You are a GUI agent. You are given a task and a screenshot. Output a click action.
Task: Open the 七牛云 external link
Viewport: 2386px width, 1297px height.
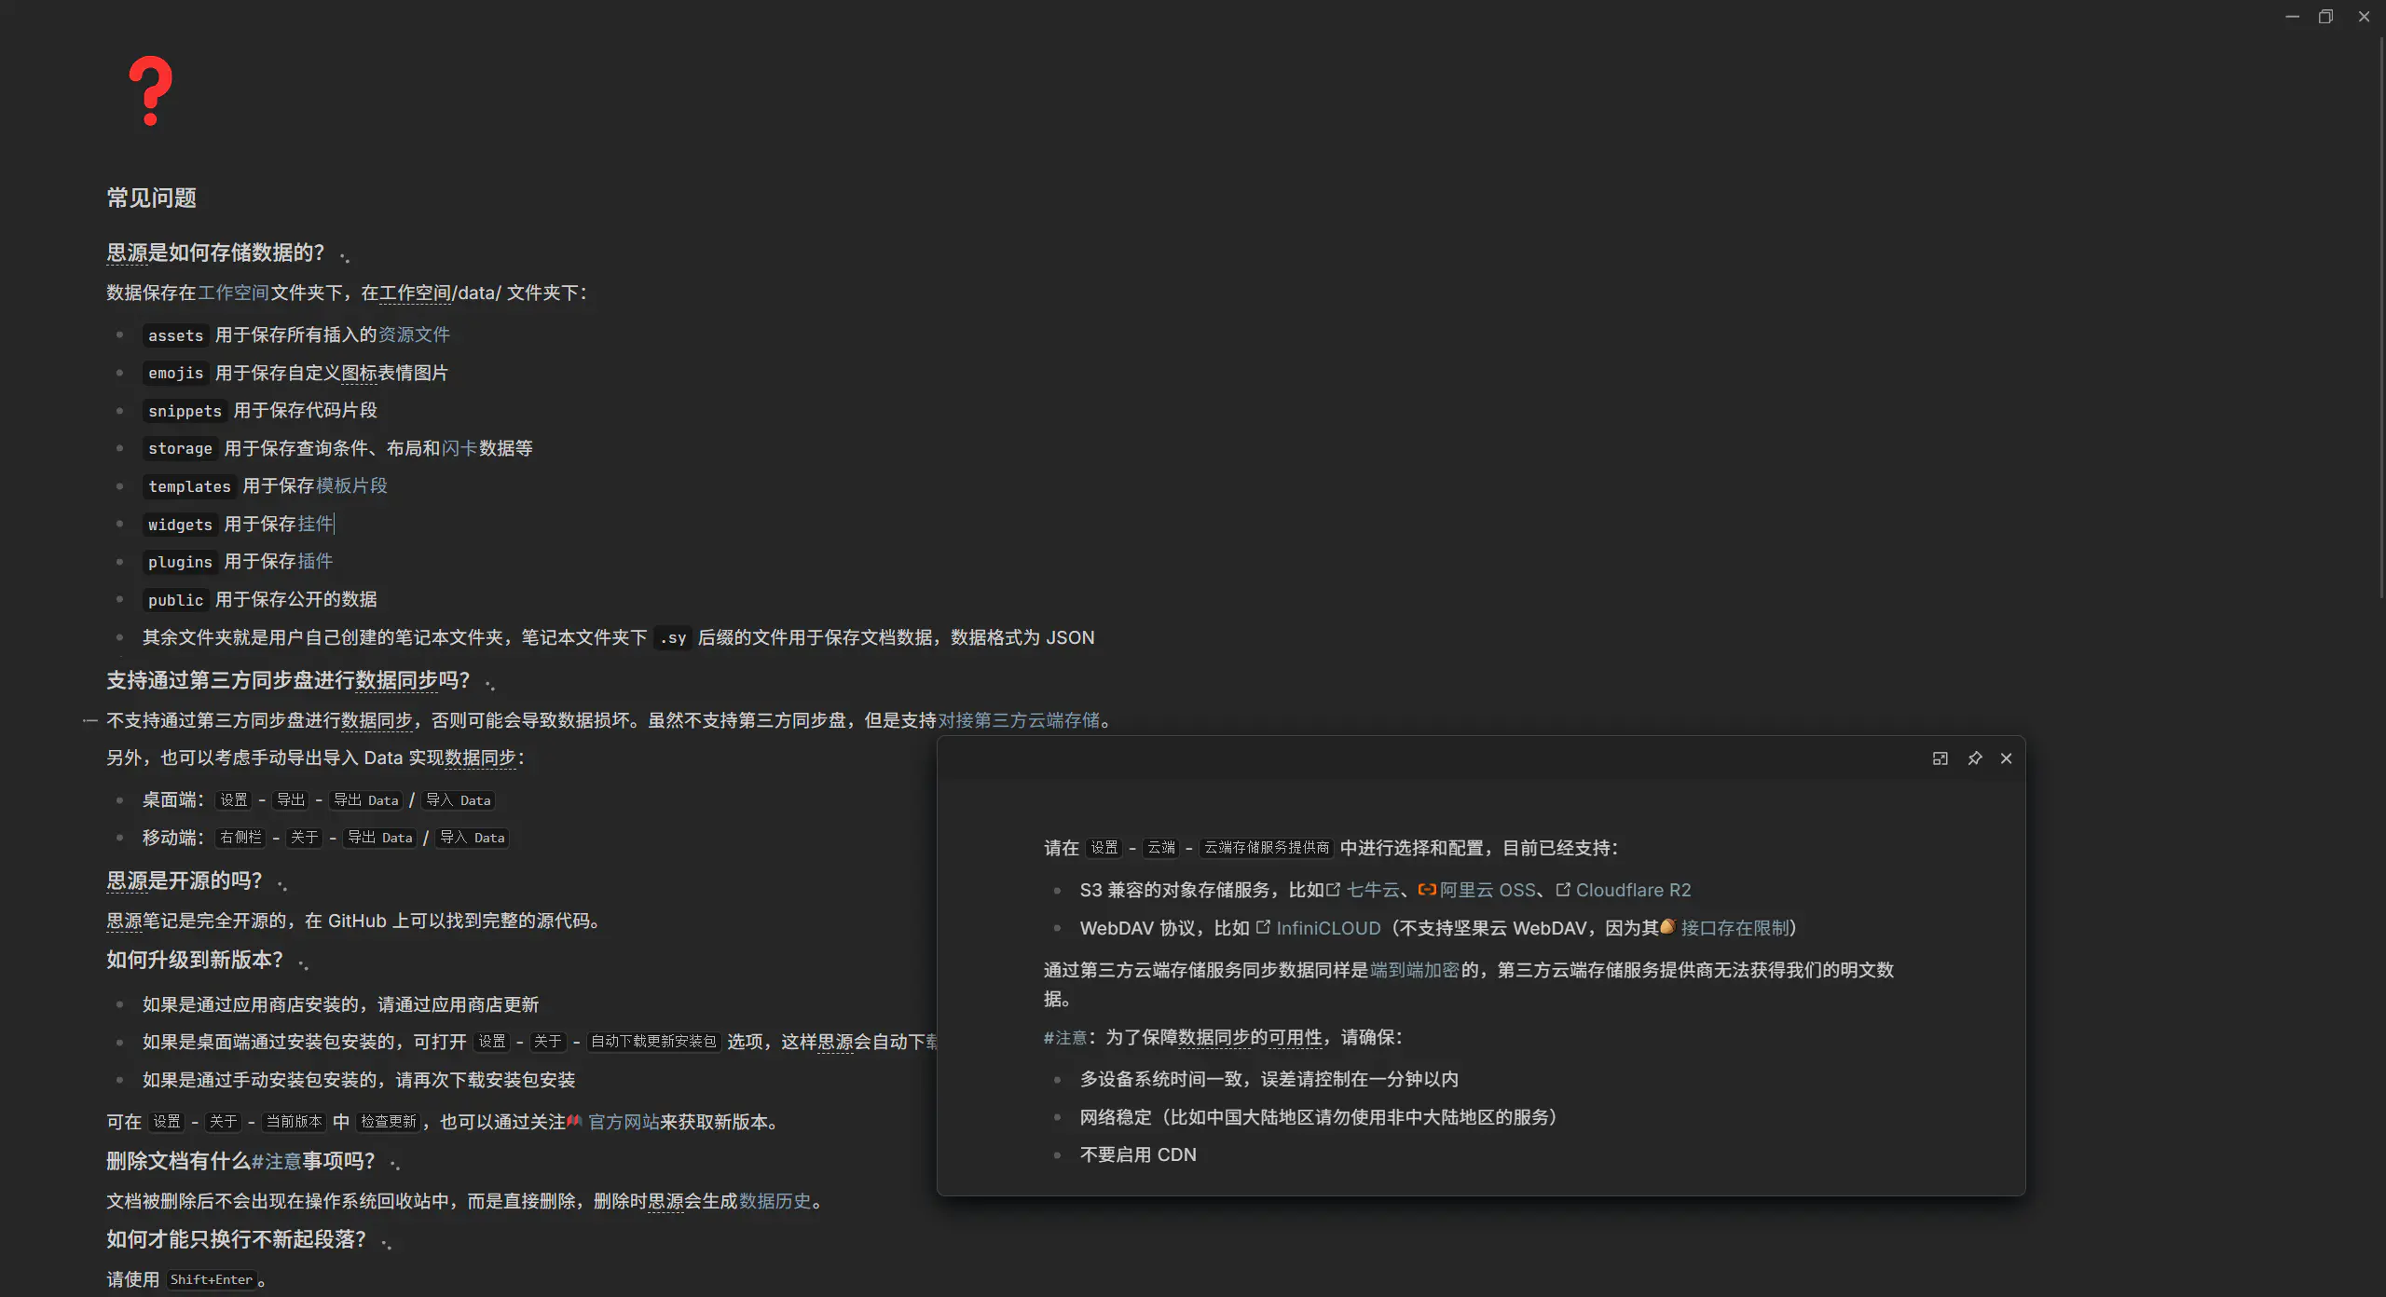(x=1373, y=890)
